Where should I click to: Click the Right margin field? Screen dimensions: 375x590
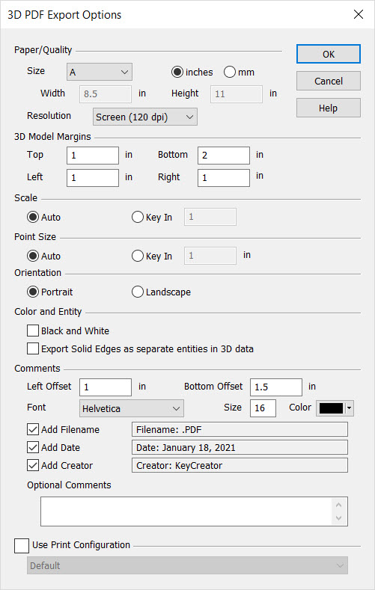coord(224,178)
